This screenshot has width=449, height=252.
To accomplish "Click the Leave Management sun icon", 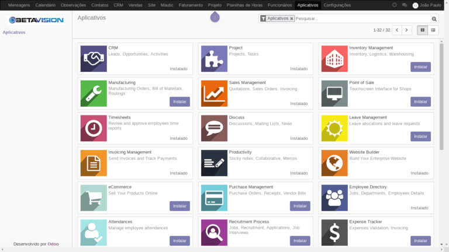I will [334, 128].
